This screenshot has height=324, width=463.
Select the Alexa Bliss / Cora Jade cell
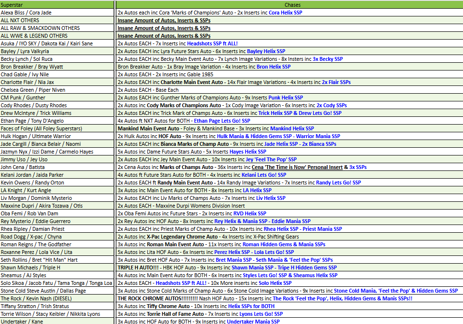tap(26, 13)
